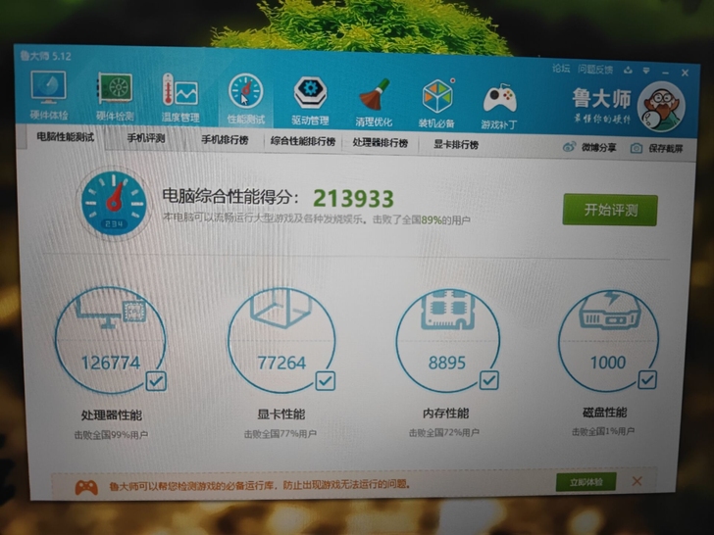Click memory score 8895
Viewport: 714px width, 535px height.
(x=446, y=363)
